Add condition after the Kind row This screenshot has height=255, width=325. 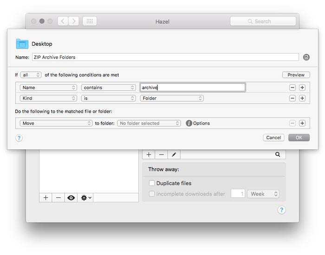[302, 98]
